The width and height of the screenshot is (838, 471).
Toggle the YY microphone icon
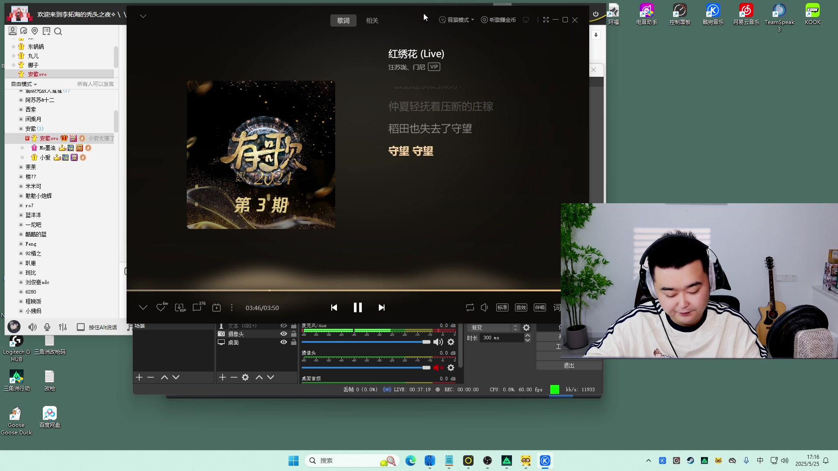(x=47, y=327)
